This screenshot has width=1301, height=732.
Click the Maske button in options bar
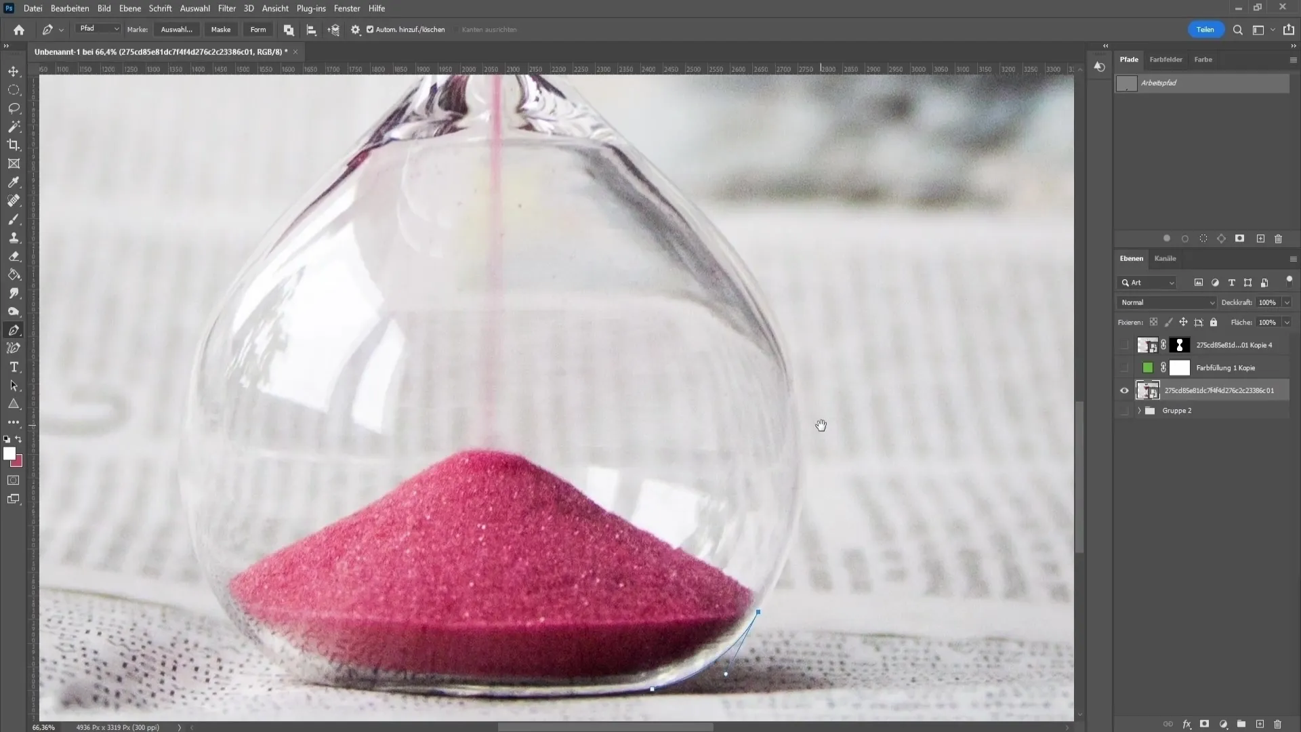pyautogui.click(x=220, y=30)
